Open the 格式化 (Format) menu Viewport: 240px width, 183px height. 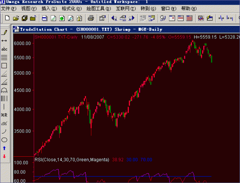click(70, 8)
